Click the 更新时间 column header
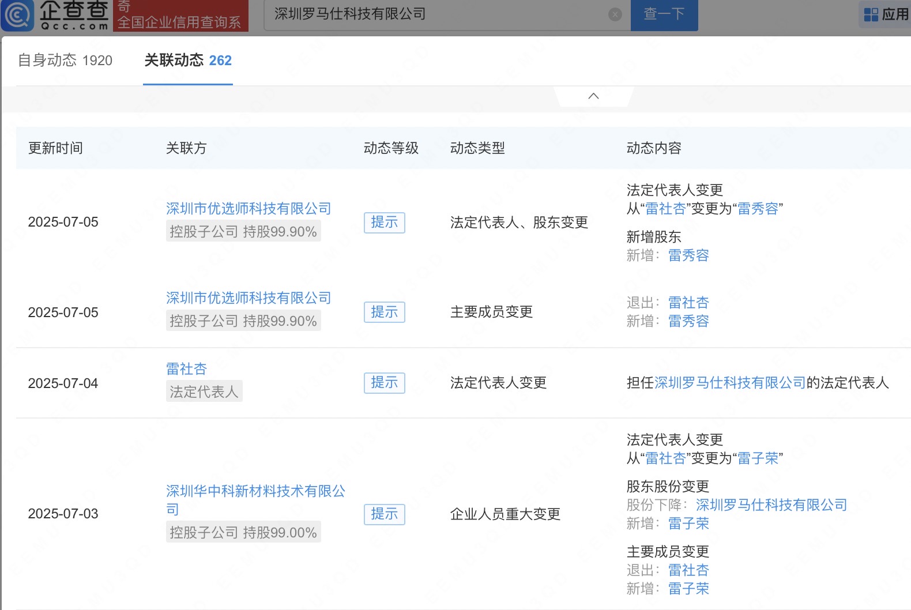This screenshot has width=911, height=610. pos(55,148)
